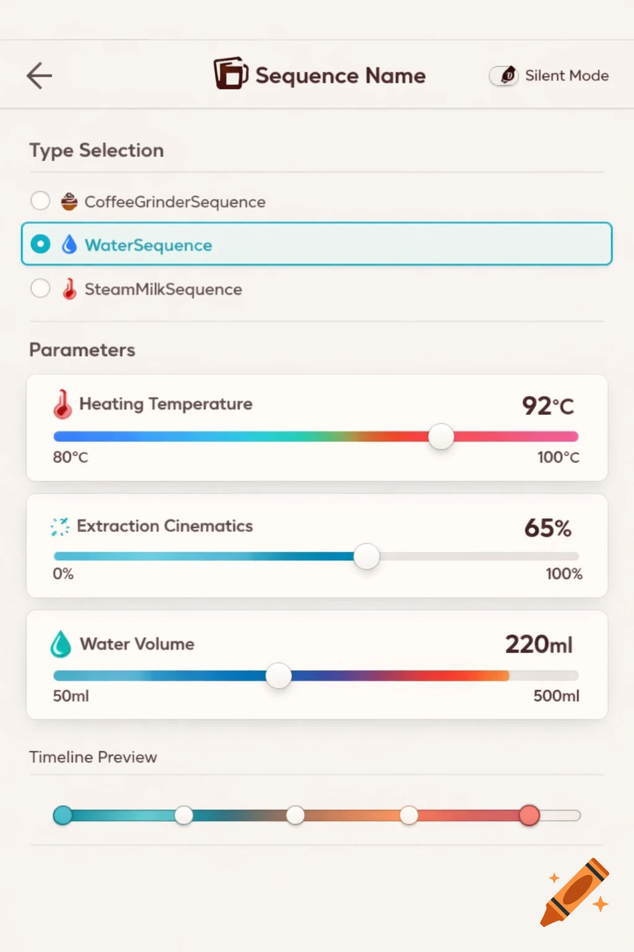Click the WaterSequence selected radio button

[40, 244]
